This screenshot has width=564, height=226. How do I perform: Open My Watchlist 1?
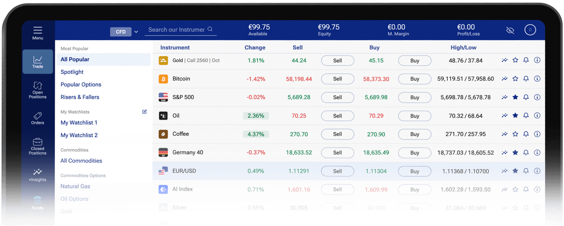pyautogui.click(x=79, y=123)
